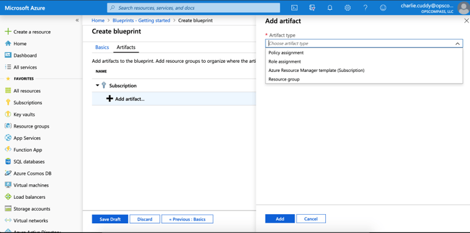Open the portal settings gear
470x233 pixels.
click(x=347, y=8)
